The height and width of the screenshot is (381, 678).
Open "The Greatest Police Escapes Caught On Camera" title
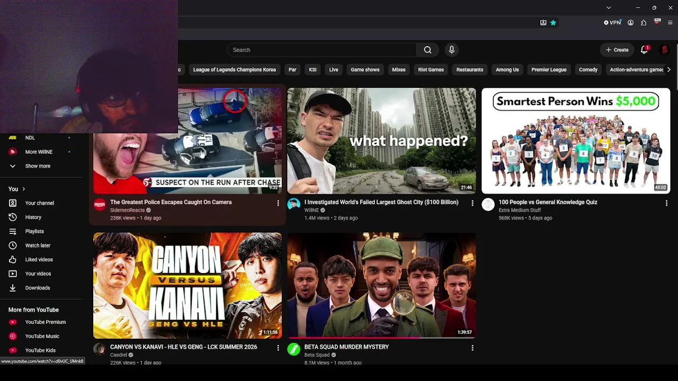point(171,202)
